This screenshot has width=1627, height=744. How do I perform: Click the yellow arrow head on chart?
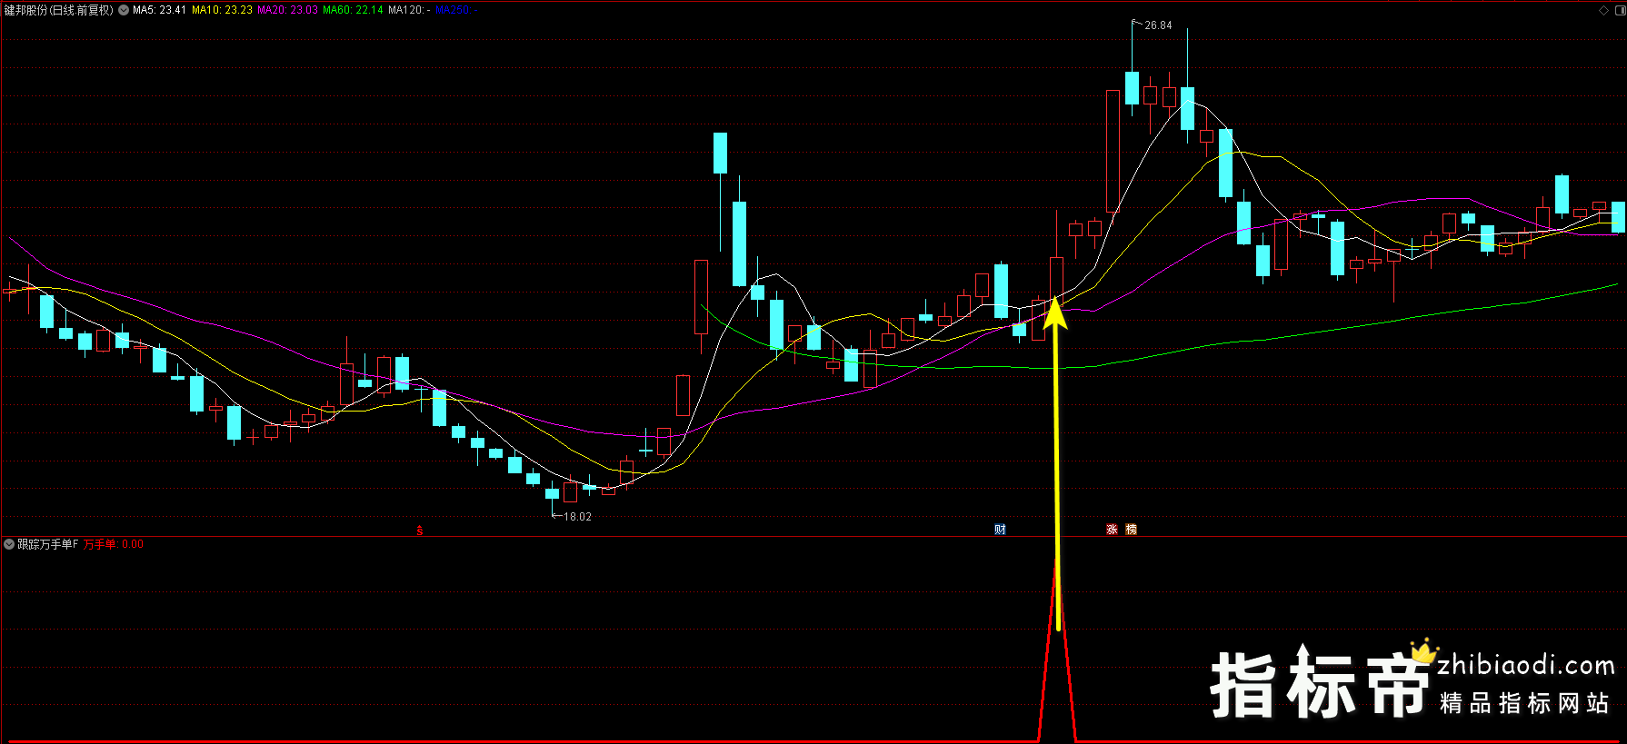1054,313
